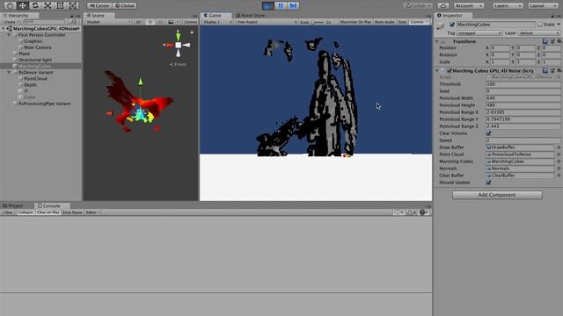Screen dimensions: 563x316
Task: Open the Layer Default dropdown
Action: [539, 33]
